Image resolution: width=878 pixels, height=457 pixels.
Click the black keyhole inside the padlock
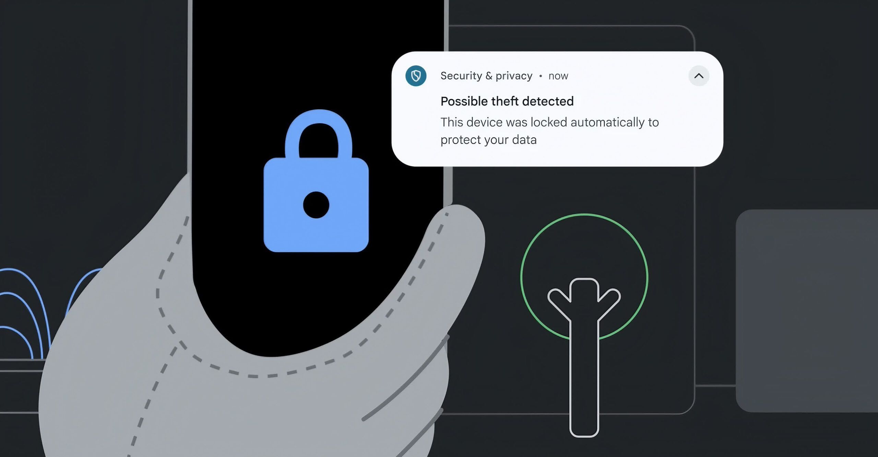[x=316, y=205]
